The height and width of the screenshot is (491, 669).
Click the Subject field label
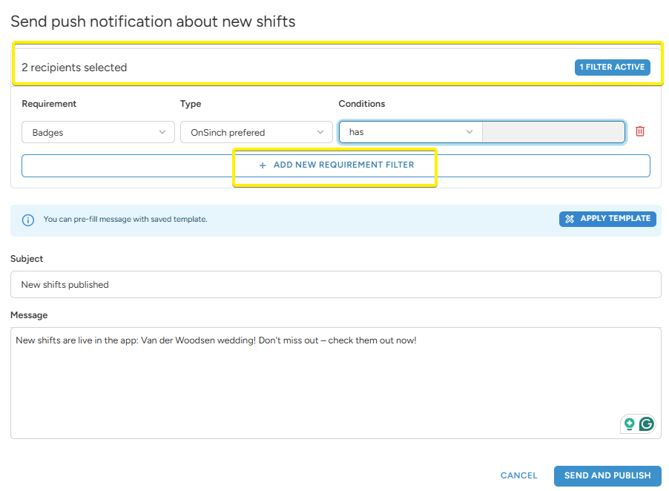pyautogui.click(x=27, y=259)
